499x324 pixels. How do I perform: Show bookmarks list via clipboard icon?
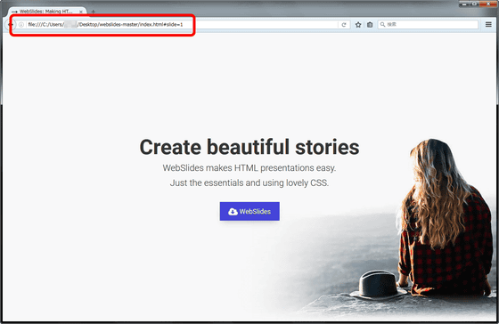tap(370, 25)
